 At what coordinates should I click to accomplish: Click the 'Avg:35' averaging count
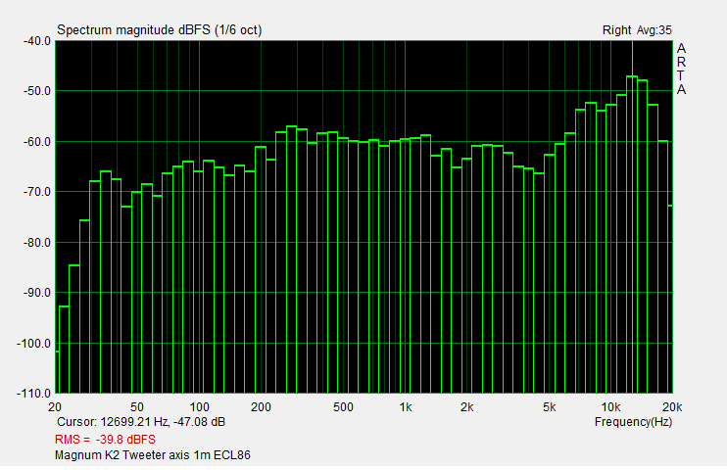pyautogui.click(x=654, y=30)
